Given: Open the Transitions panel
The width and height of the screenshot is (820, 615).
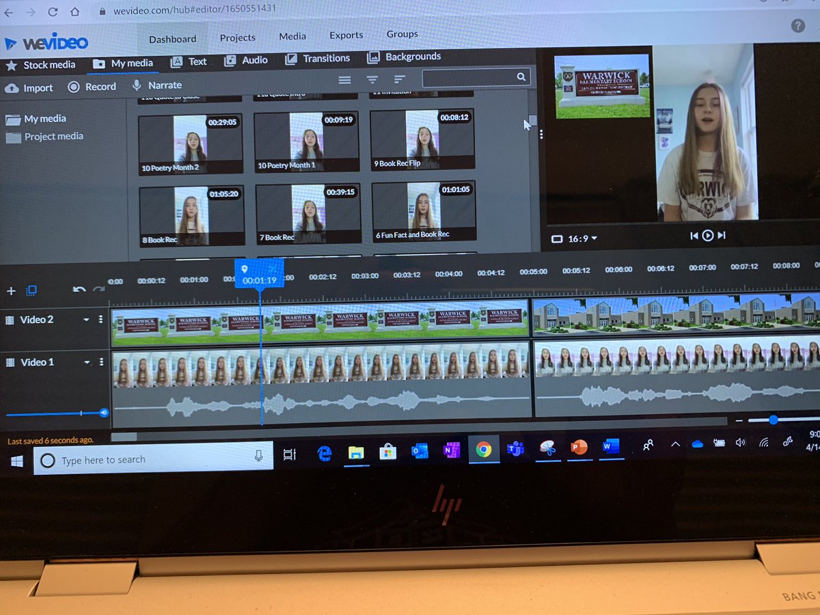Looking at the screenshot, I should click(x=318, y=59).
